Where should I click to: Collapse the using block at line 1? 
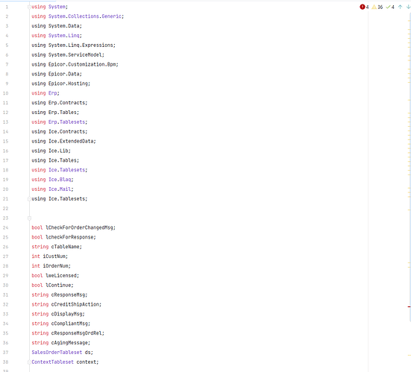(x=29, y=7)
